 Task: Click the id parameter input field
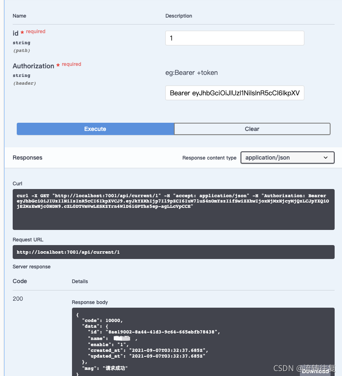pyautogui.click(x=234, y=38)
